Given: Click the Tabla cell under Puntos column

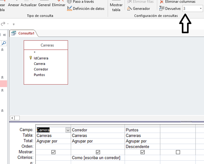Looking at the screenshot, I should pyautogui.click(x=142, y=135).
